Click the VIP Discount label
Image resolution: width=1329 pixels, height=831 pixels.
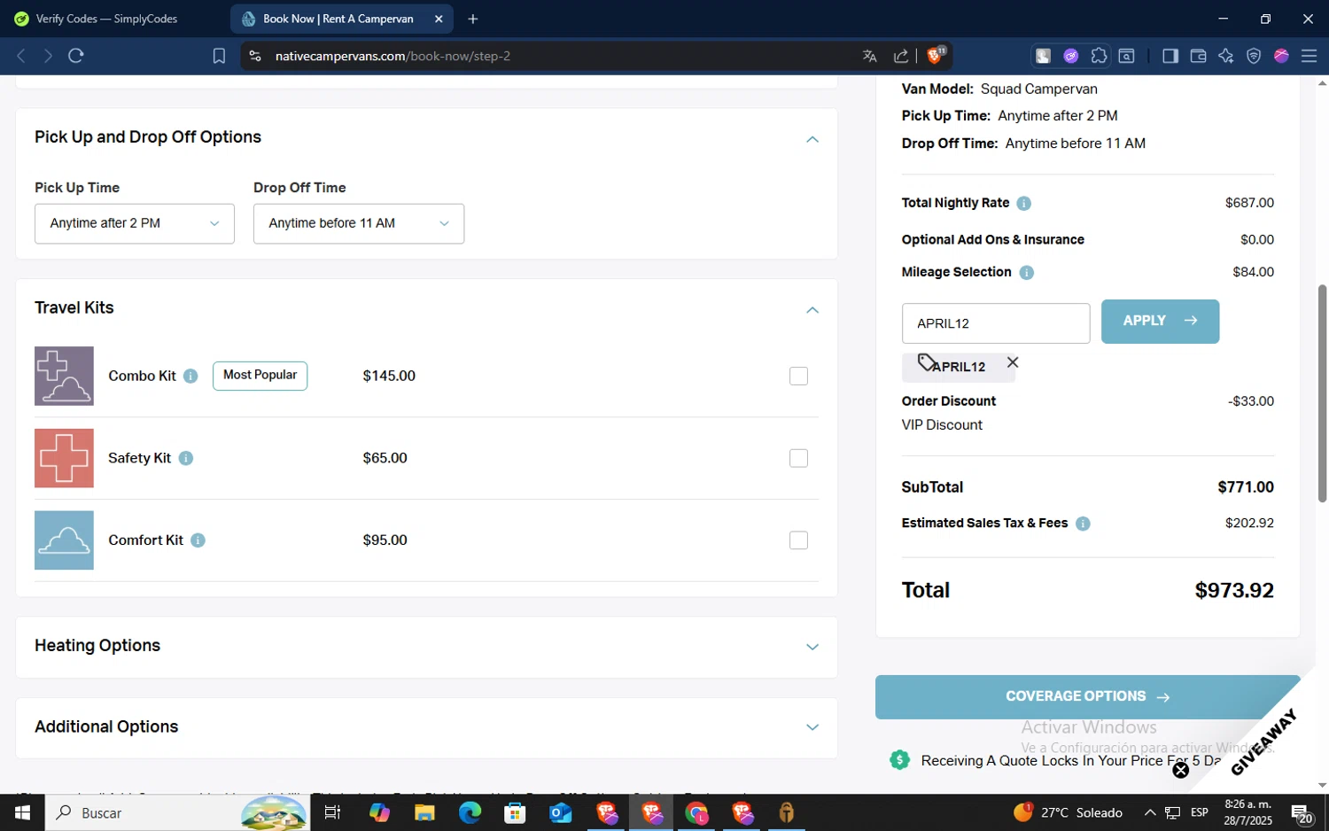click(942, 425)
